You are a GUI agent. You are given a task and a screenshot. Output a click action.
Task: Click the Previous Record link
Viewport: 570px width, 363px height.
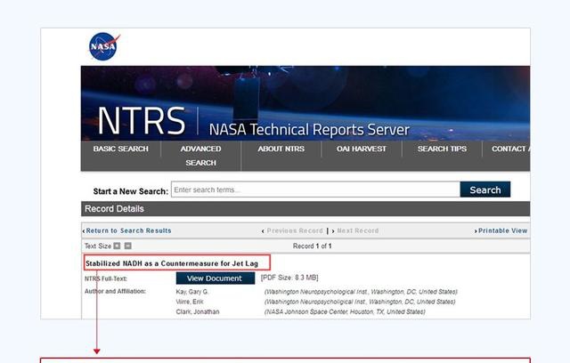(295, 230)
